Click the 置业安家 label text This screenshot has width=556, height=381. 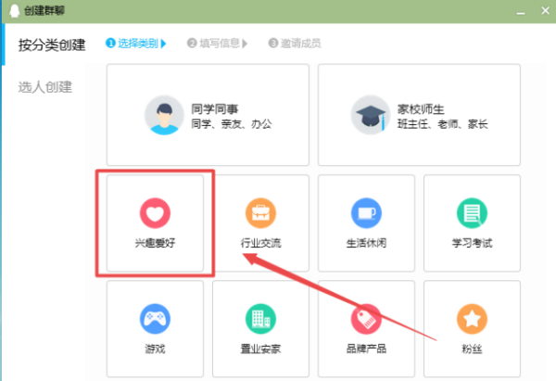point(260,349)
